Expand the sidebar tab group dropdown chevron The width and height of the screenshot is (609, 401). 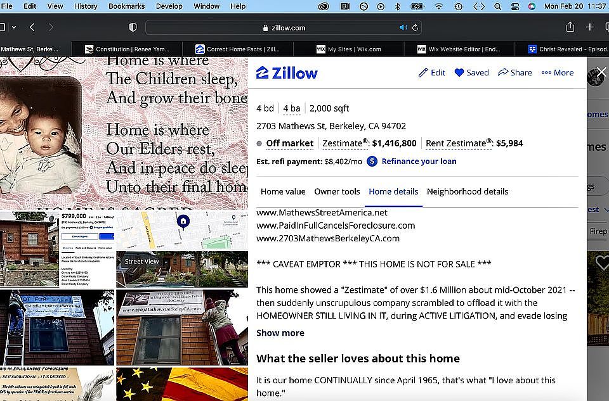click(x=14, y=27)
